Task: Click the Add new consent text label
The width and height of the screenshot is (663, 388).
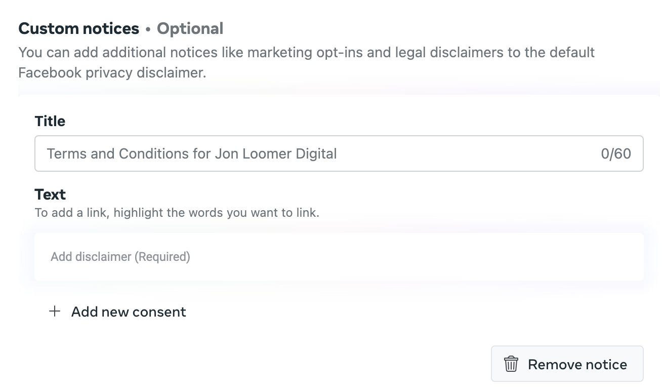Action: click(x=129, y=312)
